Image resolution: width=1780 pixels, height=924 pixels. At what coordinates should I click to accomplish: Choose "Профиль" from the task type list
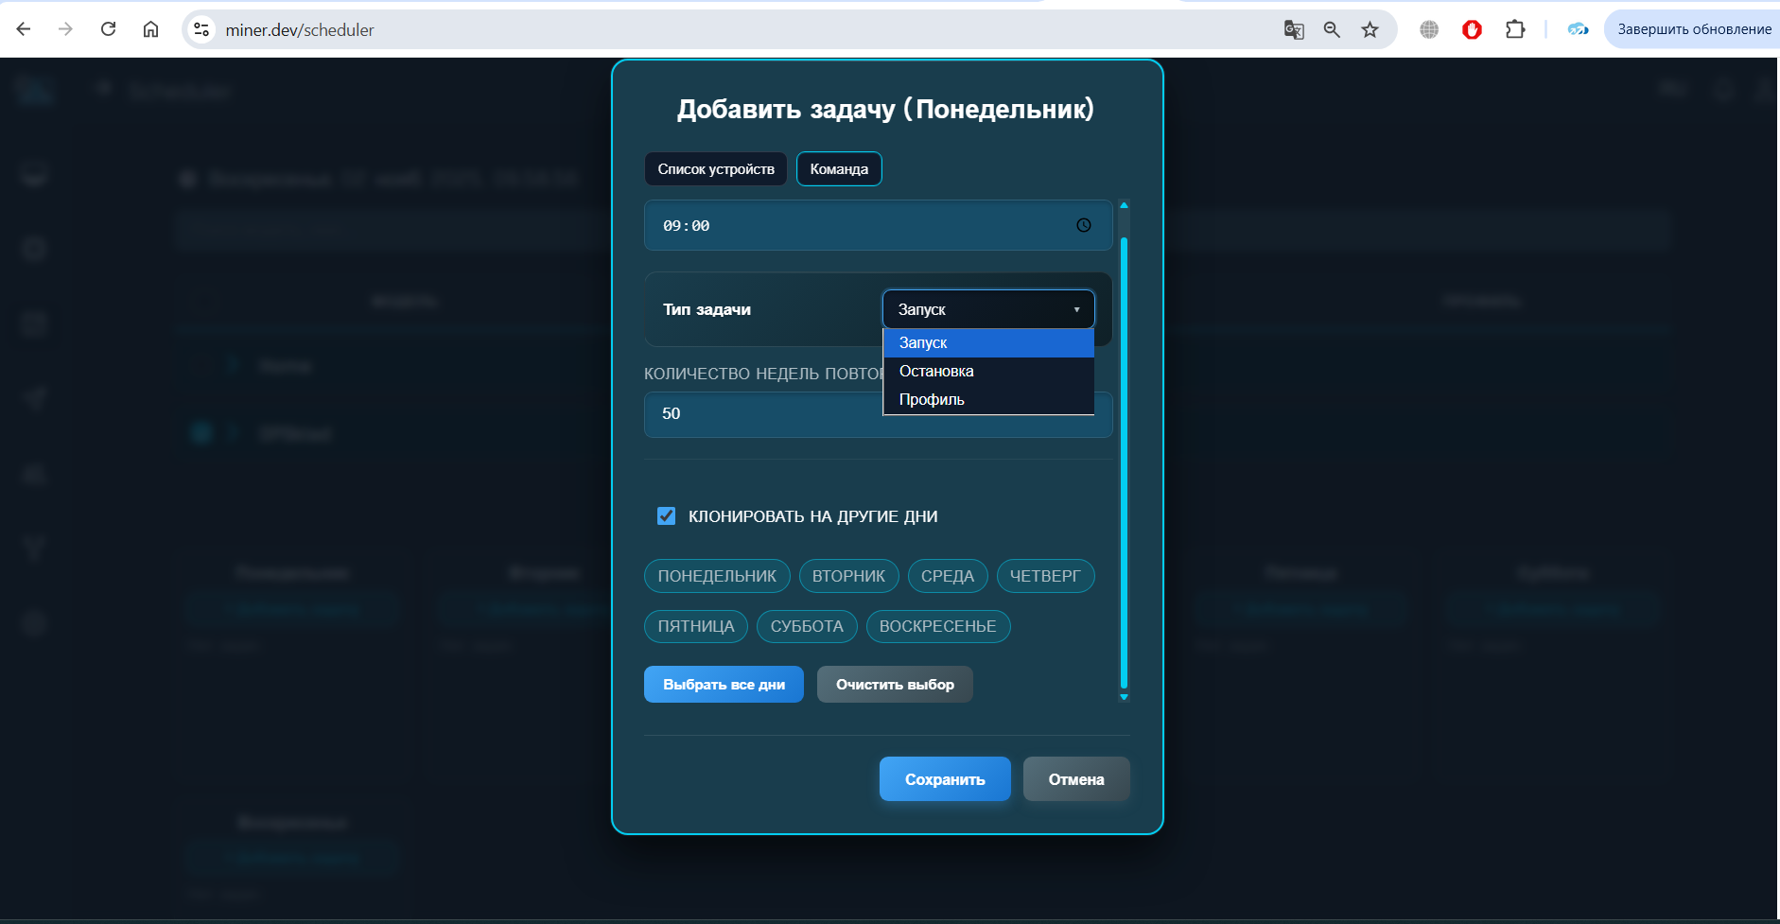pos(988,399)
